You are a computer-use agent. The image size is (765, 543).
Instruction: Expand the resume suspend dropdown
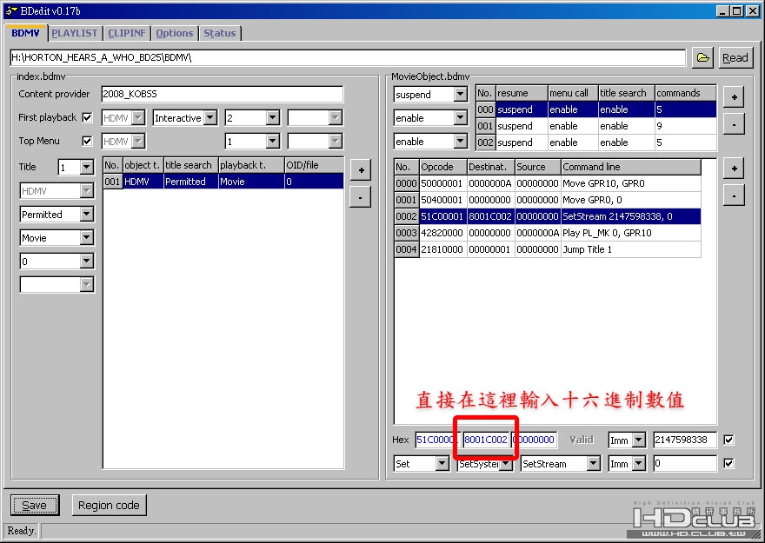[460, 94]
